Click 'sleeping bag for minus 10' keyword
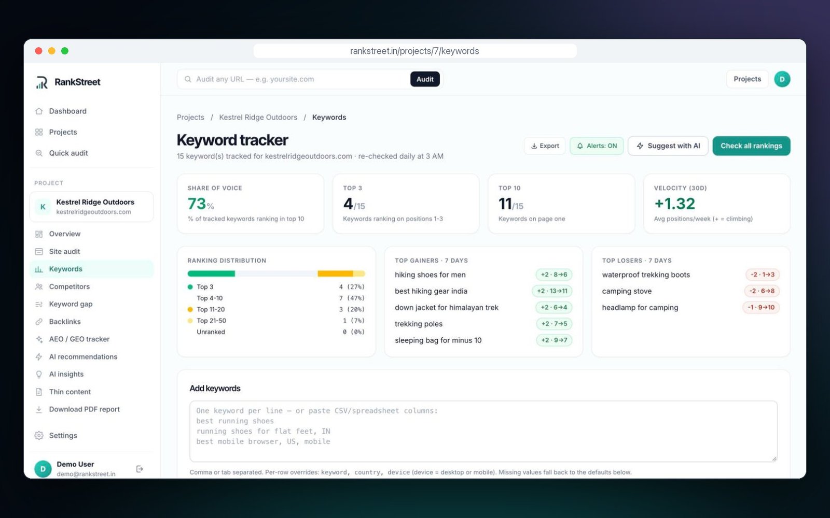This screenshot has height=518, width=830. (x=438, y=340)
